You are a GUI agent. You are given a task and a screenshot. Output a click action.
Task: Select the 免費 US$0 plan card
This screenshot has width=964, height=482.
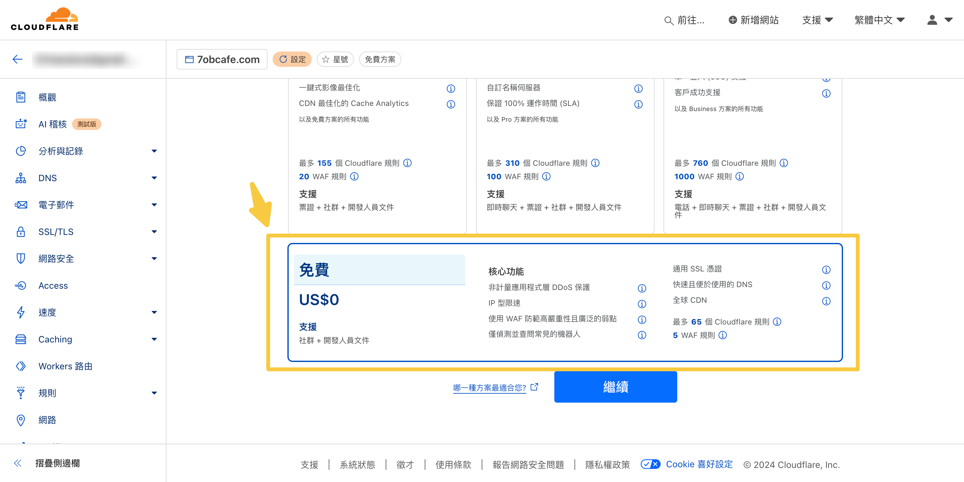coord(565,302)
